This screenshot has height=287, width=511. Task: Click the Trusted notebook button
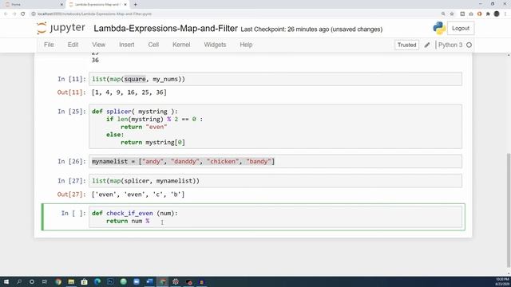(406, 45)
